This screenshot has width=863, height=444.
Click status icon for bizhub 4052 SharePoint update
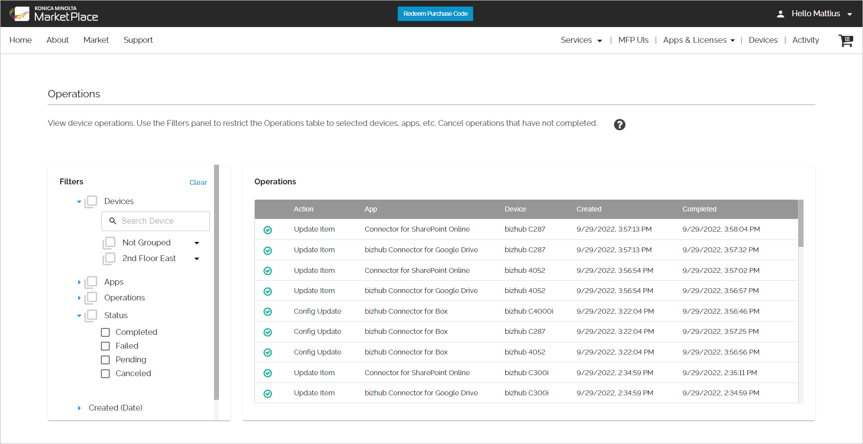[x=268, y=271]
